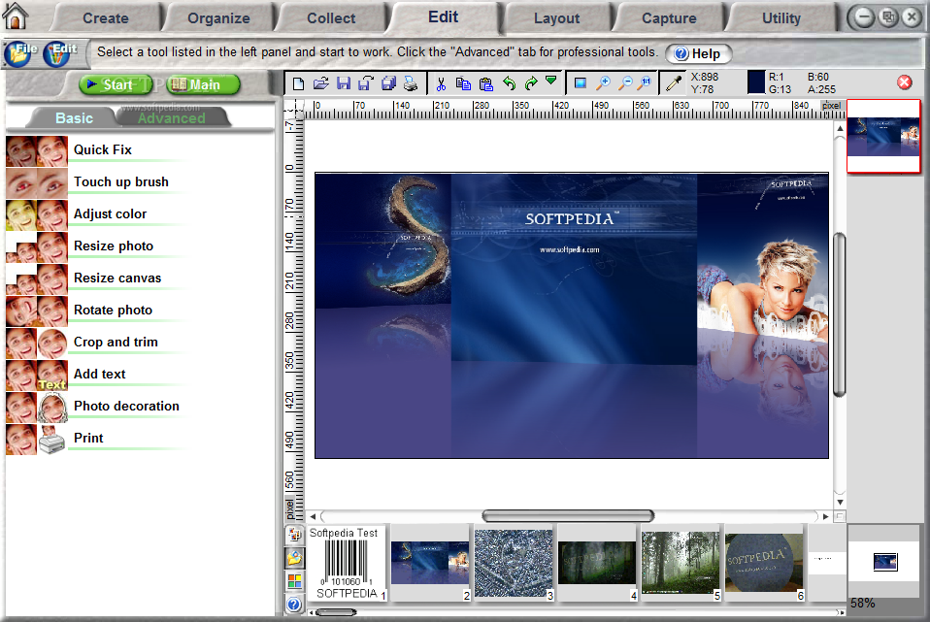Image resolution: width=930 pixels, height=622 pixels.
Task: Click the Paste clipboard icon
Action: [x=485, y=83]
